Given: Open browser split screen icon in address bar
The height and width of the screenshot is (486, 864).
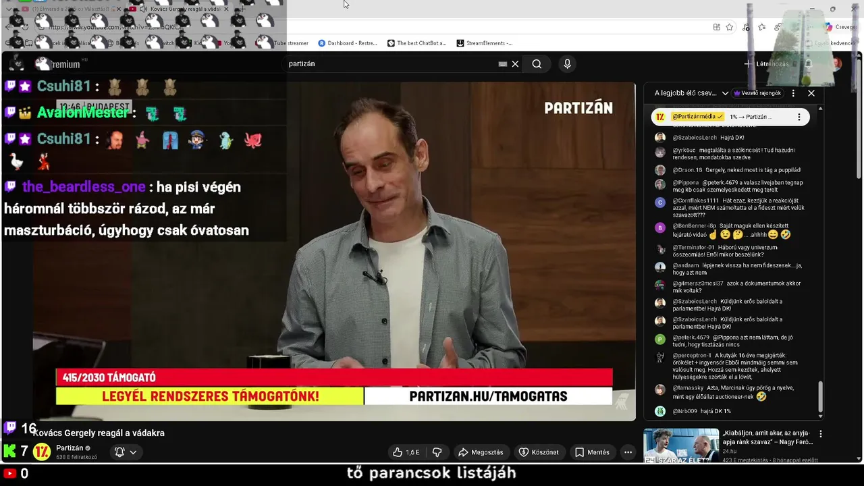Looking at the screenshot, I should (x=716, y=27).
